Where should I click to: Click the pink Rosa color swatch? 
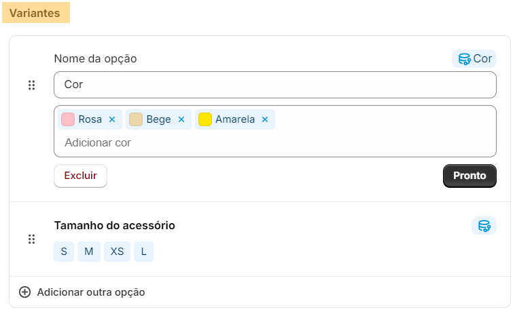click(68, 119)
